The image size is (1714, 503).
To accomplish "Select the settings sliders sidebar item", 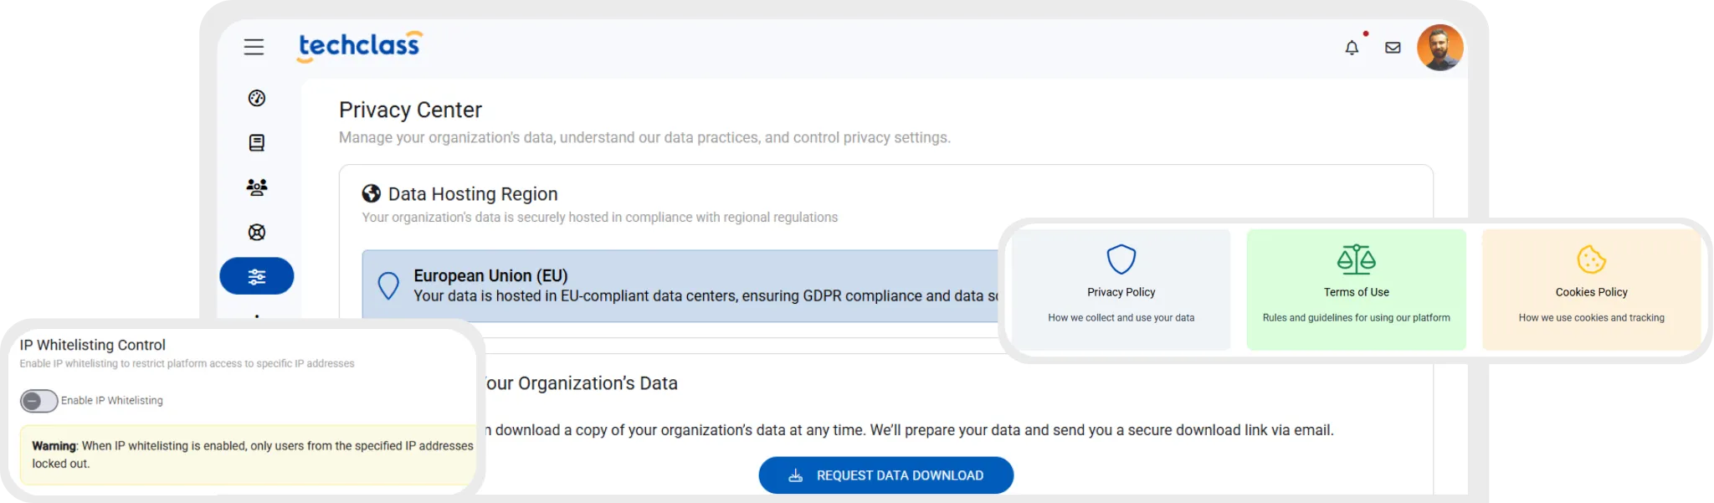I will point(257,276).
